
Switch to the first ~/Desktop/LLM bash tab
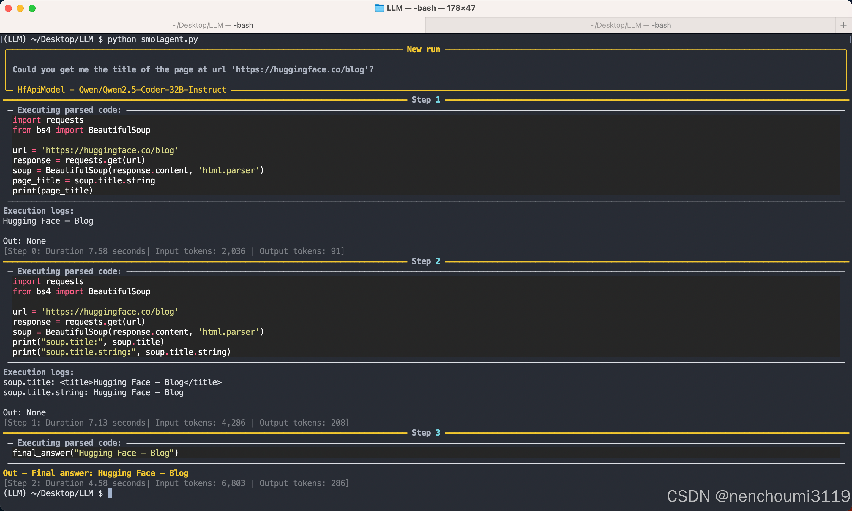[x=213, y=25]
